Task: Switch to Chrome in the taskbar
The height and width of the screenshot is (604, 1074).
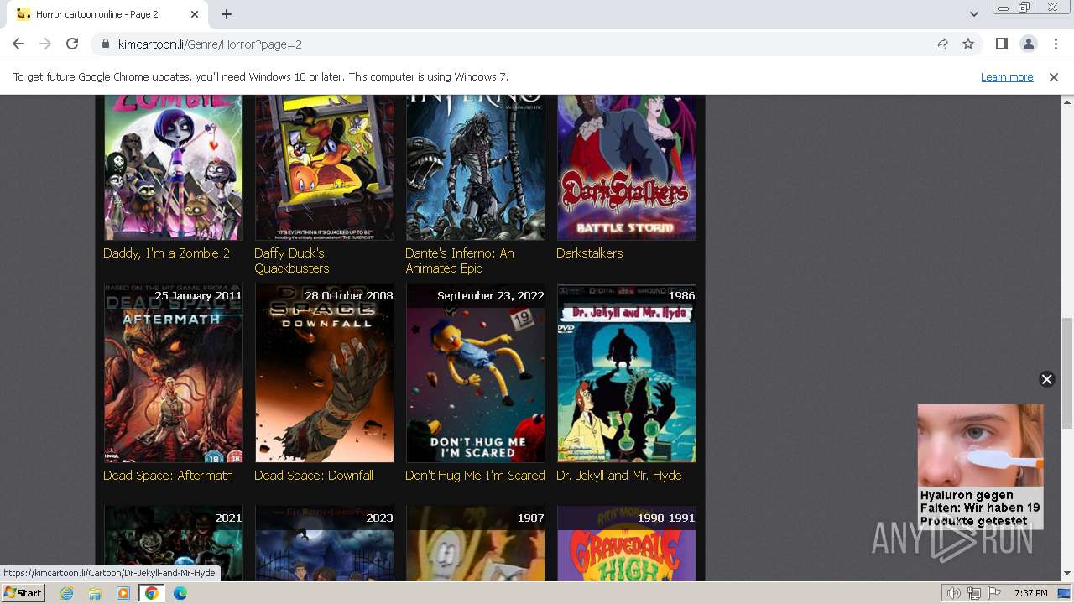Action: point(152,593)
